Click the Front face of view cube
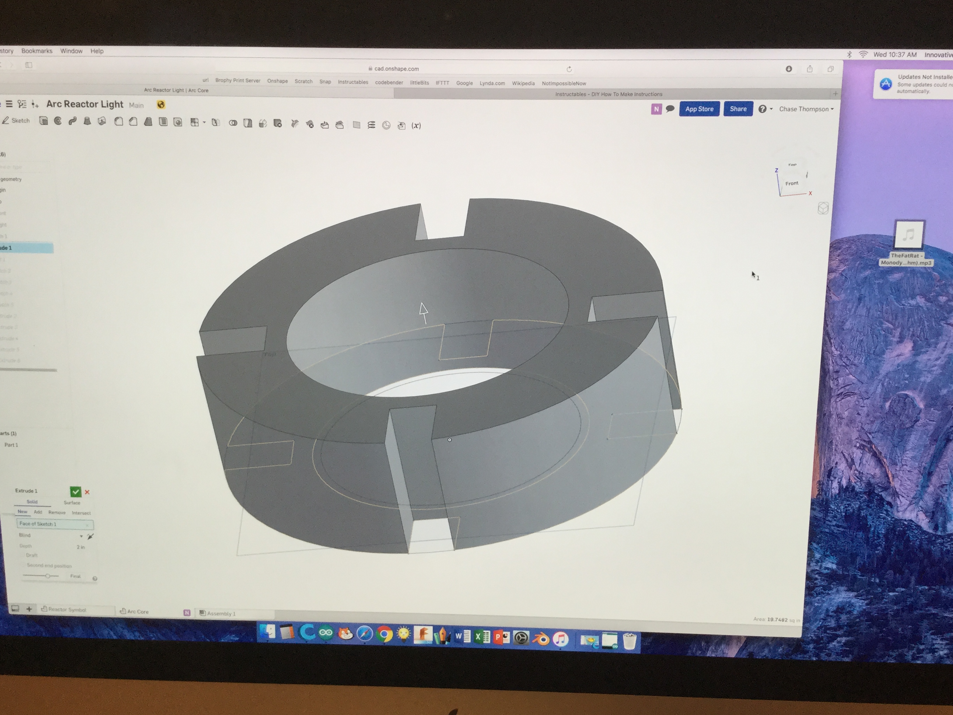This screenshot has height=715, width=953. [x=792, y=183]
